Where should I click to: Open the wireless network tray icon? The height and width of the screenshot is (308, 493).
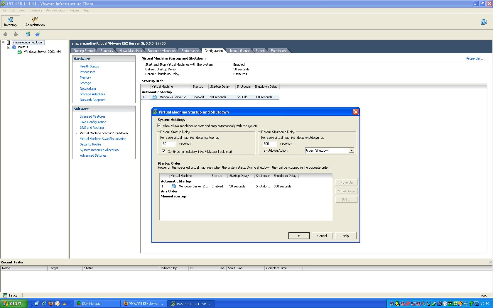pos(471,304)
